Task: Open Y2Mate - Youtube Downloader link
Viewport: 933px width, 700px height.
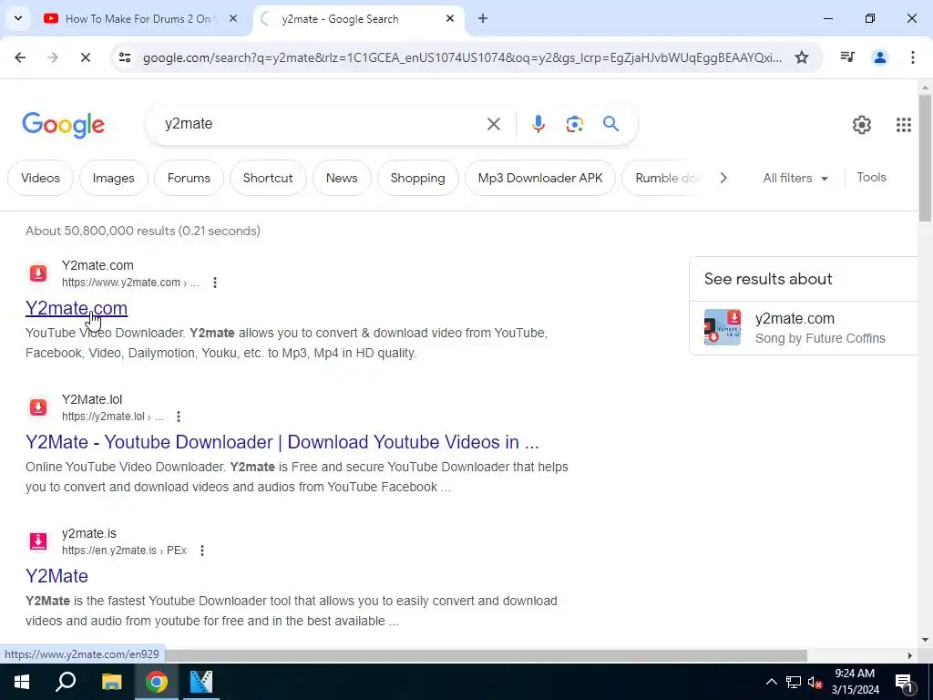Action: coord(282,442)
